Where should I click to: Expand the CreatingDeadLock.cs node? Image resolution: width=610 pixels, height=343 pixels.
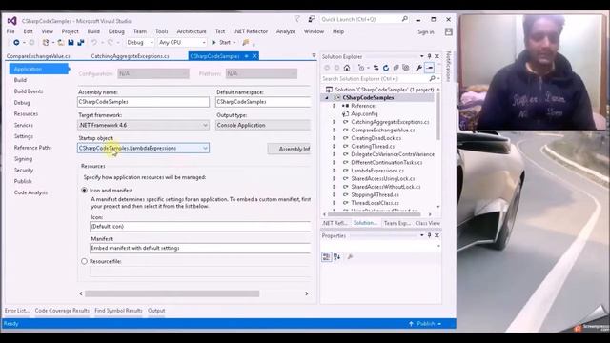[334, 138]
